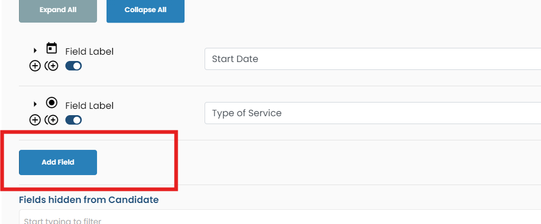Screen dimensions: 541x224
Task: Click the Field Label text beside radio icon
Action: [x=89, y=106]
